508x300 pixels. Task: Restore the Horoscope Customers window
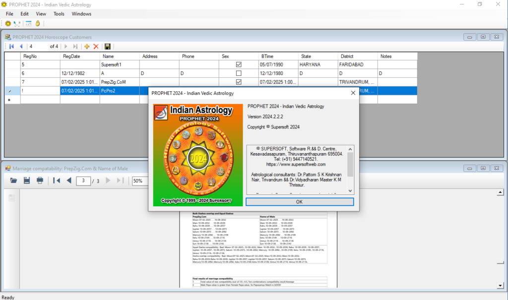coord(483,37)
